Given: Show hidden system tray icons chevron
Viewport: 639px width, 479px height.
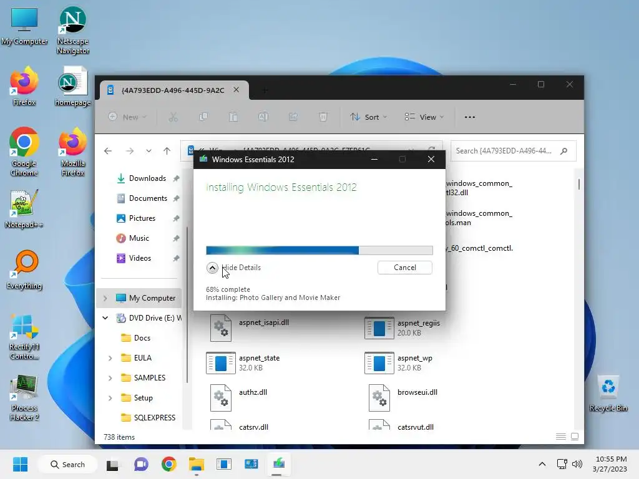Looking at the screenshot, I should pos(542,464).
